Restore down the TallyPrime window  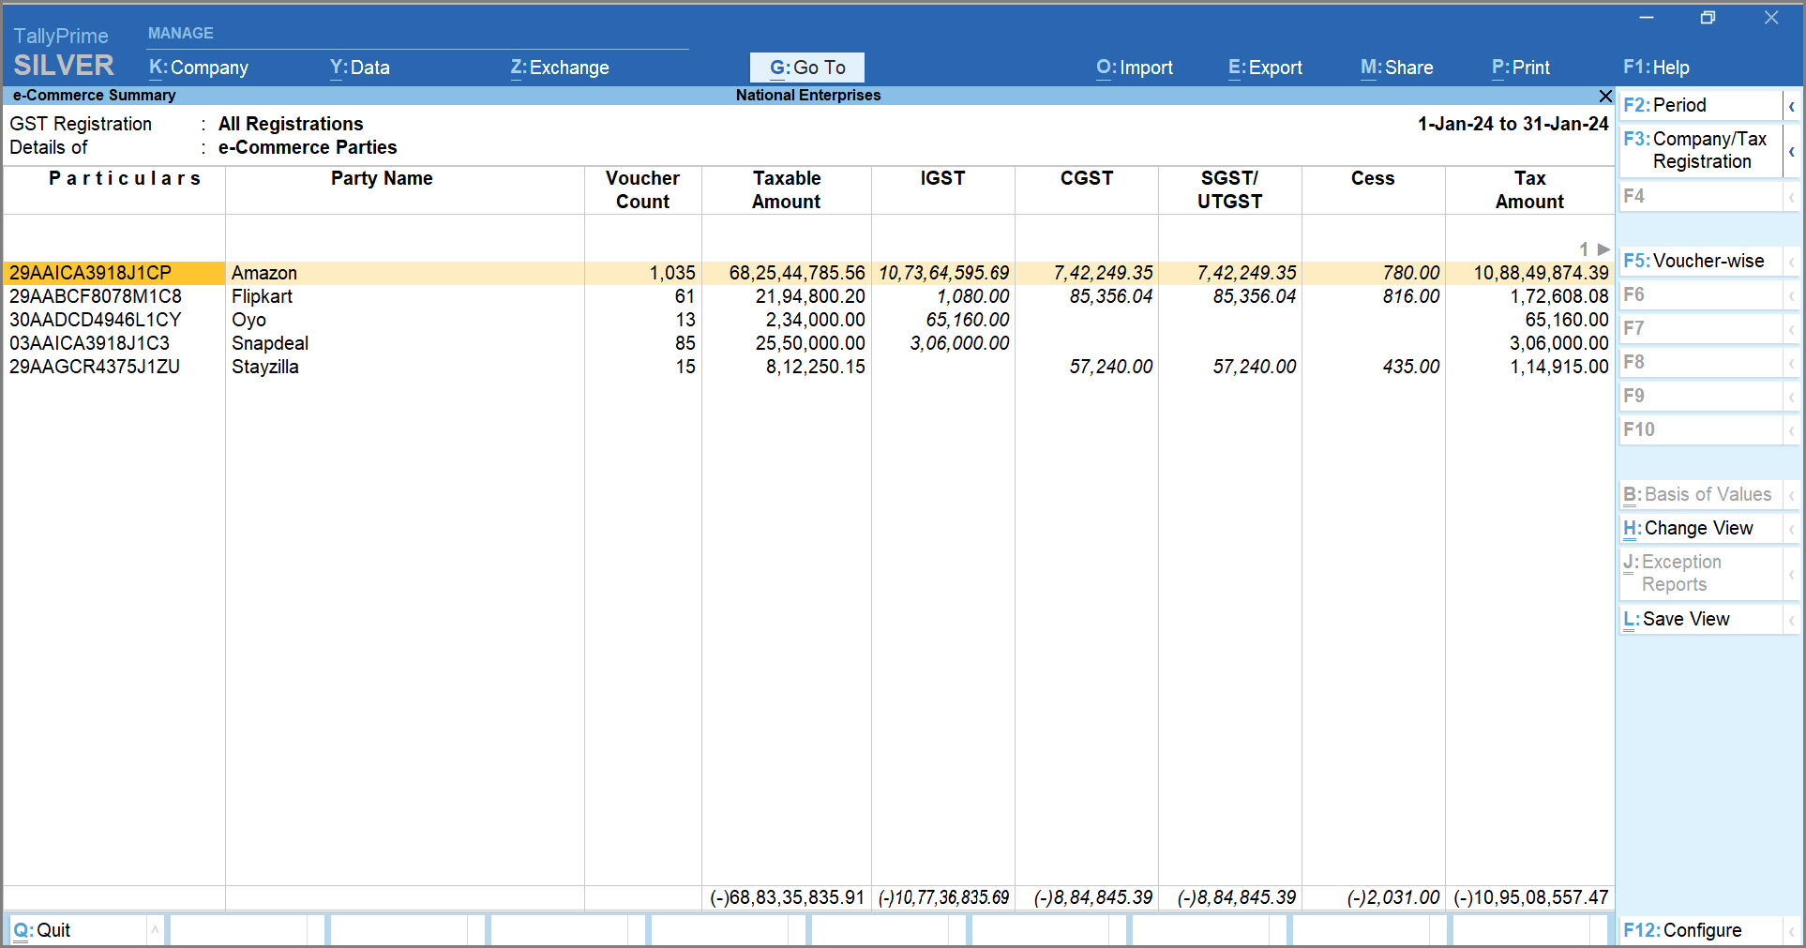(1708, 18)
